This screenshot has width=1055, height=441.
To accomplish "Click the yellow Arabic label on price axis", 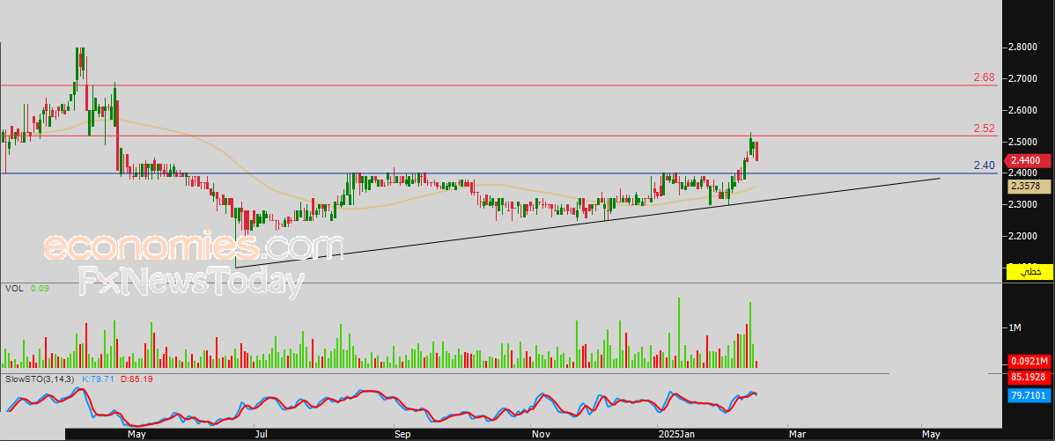I will tap(1029, 272).
